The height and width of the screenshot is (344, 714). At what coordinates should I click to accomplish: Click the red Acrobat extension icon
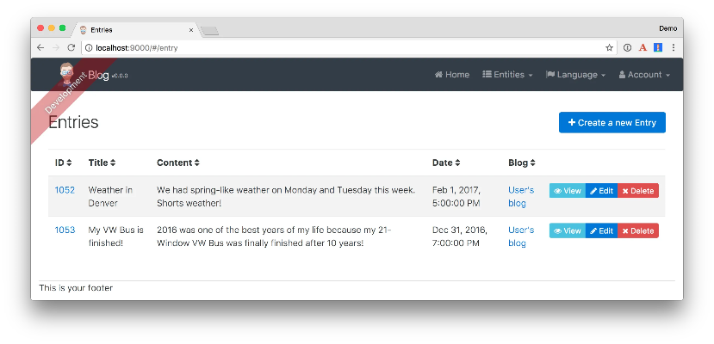pos(643,47)
